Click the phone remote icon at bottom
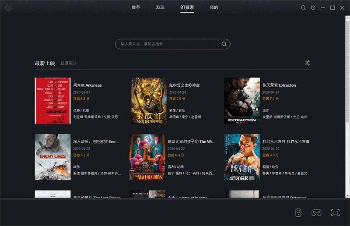Screen dimensions: 350x226 (x=298, y=212)
